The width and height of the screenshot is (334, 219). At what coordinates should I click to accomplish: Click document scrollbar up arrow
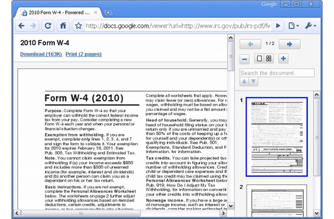click(x=231, y=38)
